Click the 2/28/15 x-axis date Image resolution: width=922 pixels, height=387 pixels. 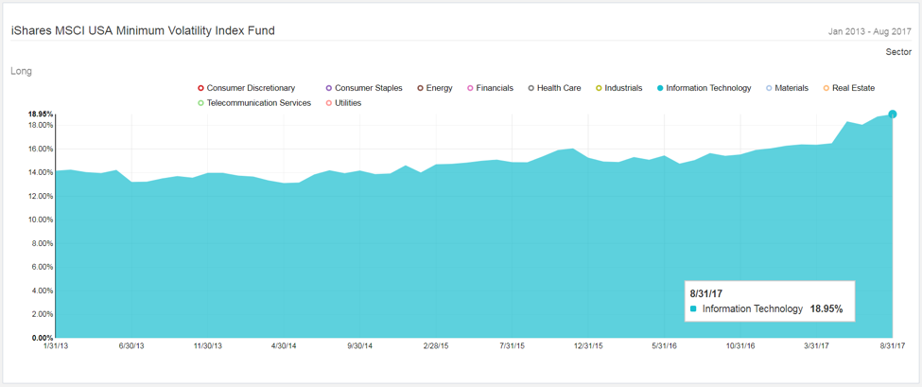click(436, 345)
